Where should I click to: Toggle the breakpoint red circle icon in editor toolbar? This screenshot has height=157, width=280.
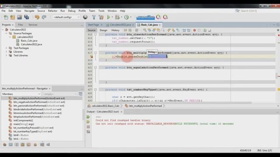[x=194, y=30]
